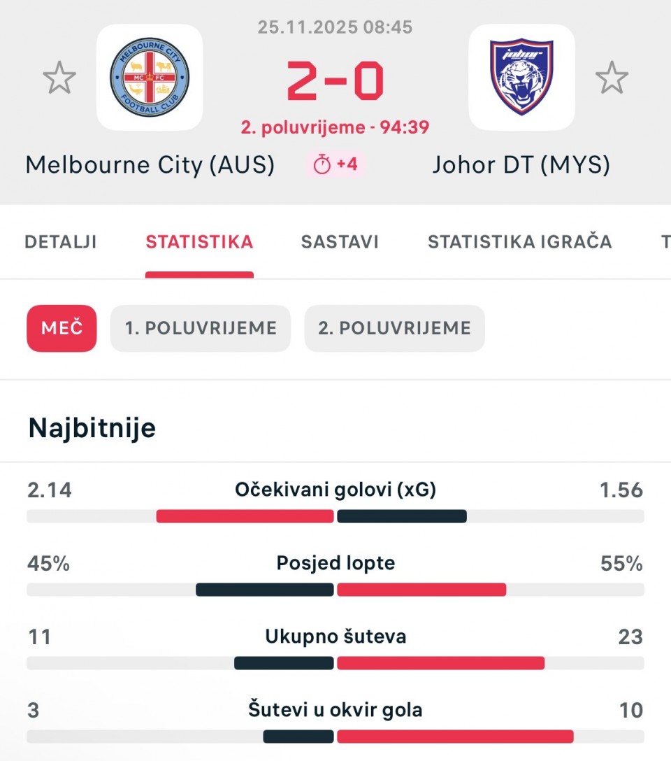
Task: Tap the Johor DT (MYS) team name
Action: click(521, 165)
